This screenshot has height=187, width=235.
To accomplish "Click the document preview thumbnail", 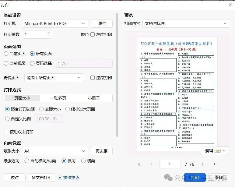I will [177, 94].
